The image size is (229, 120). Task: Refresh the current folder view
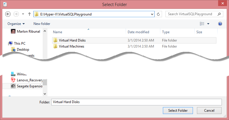click(159, 14)
